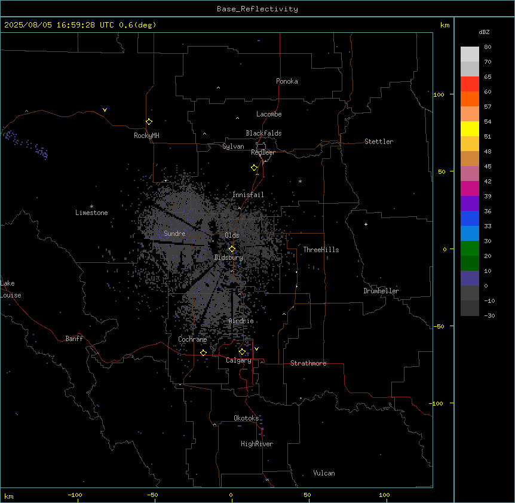Click the yellow V marker east of Calgary
The image size is (515, 503).
[x=256, y=349]
